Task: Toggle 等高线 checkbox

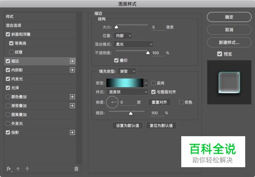Action: point(11,43)
